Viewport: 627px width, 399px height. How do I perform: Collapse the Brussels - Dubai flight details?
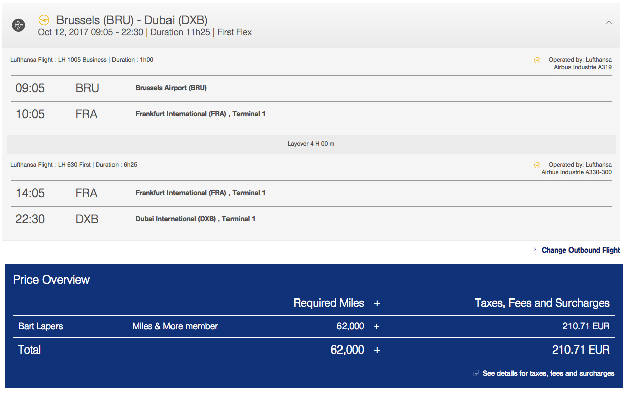pyautogui.click(x=609, y=22)
